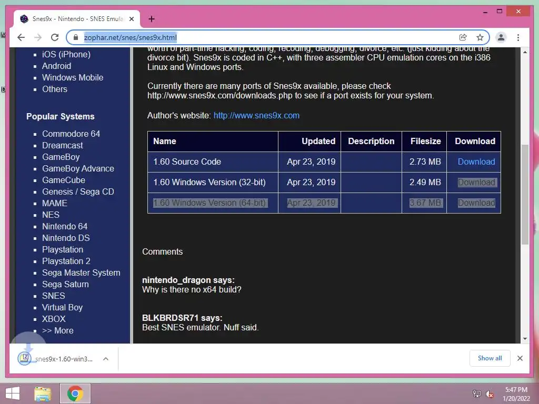Screen dimensions: 539x404
Task: Open the >> More systems link
Action: click(x=58, y=330)
